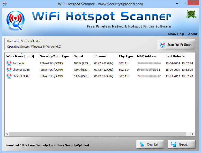This screenshot has width=201, height=153.
Task: Close the WiFi Hotspot Scanner window
Action: coord(193,3)
